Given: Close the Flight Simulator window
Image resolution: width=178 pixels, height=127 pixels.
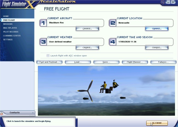Looking at the screenshot, I should point(173,2).
